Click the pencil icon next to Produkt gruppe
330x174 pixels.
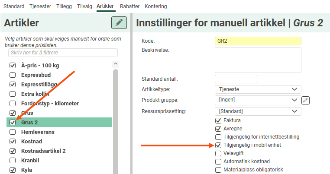(x=306, y=100)
